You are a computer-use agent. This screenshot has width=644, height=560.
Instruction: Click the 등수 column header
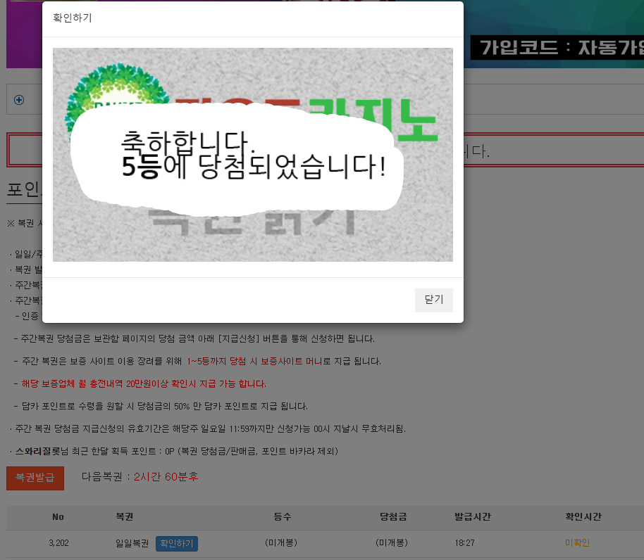coord(282,516)
